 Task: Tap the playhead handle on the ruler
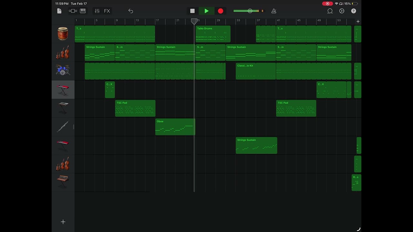coord(194,21)
